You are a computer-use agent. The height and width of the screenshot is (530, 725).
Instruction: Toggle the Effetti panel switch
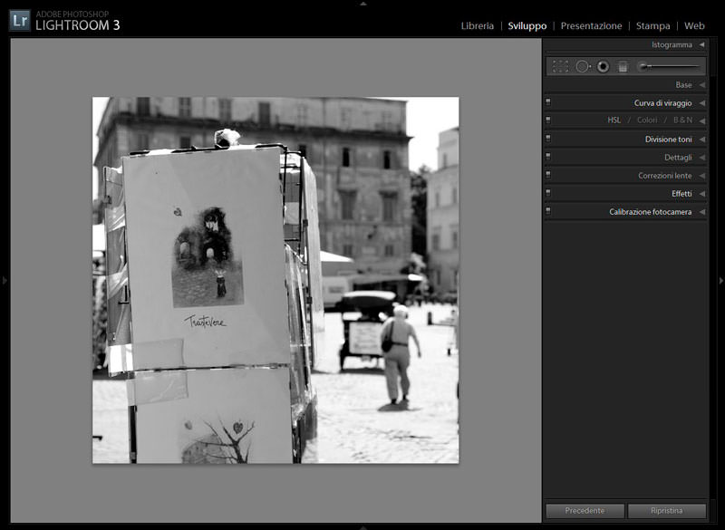tap(548, 193)
